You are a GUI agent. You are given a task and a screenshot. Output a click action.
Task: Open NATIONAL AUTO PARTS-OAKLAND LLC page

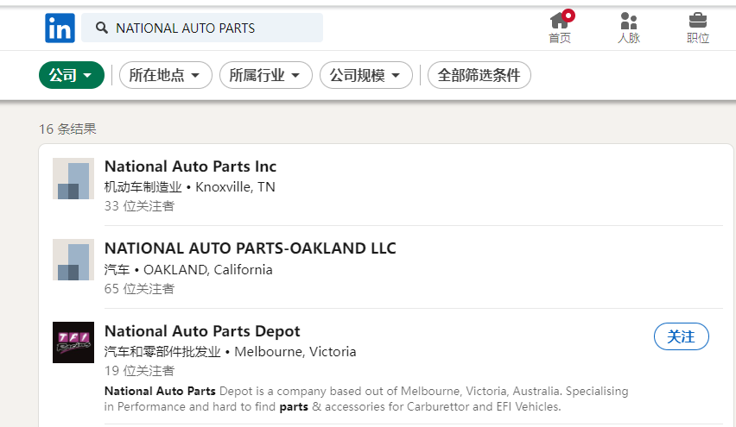(251, 248)
